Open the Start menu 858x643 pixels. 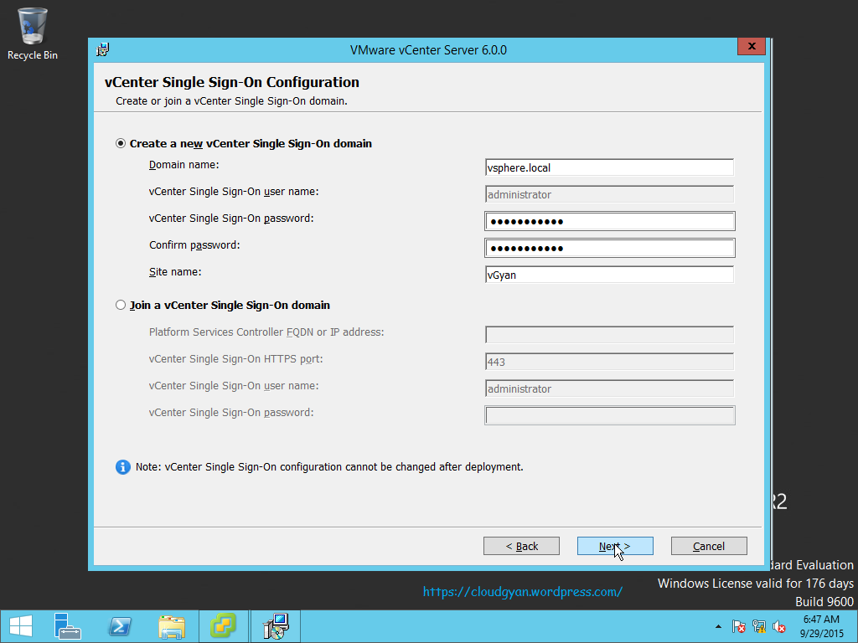pos(20,625)
